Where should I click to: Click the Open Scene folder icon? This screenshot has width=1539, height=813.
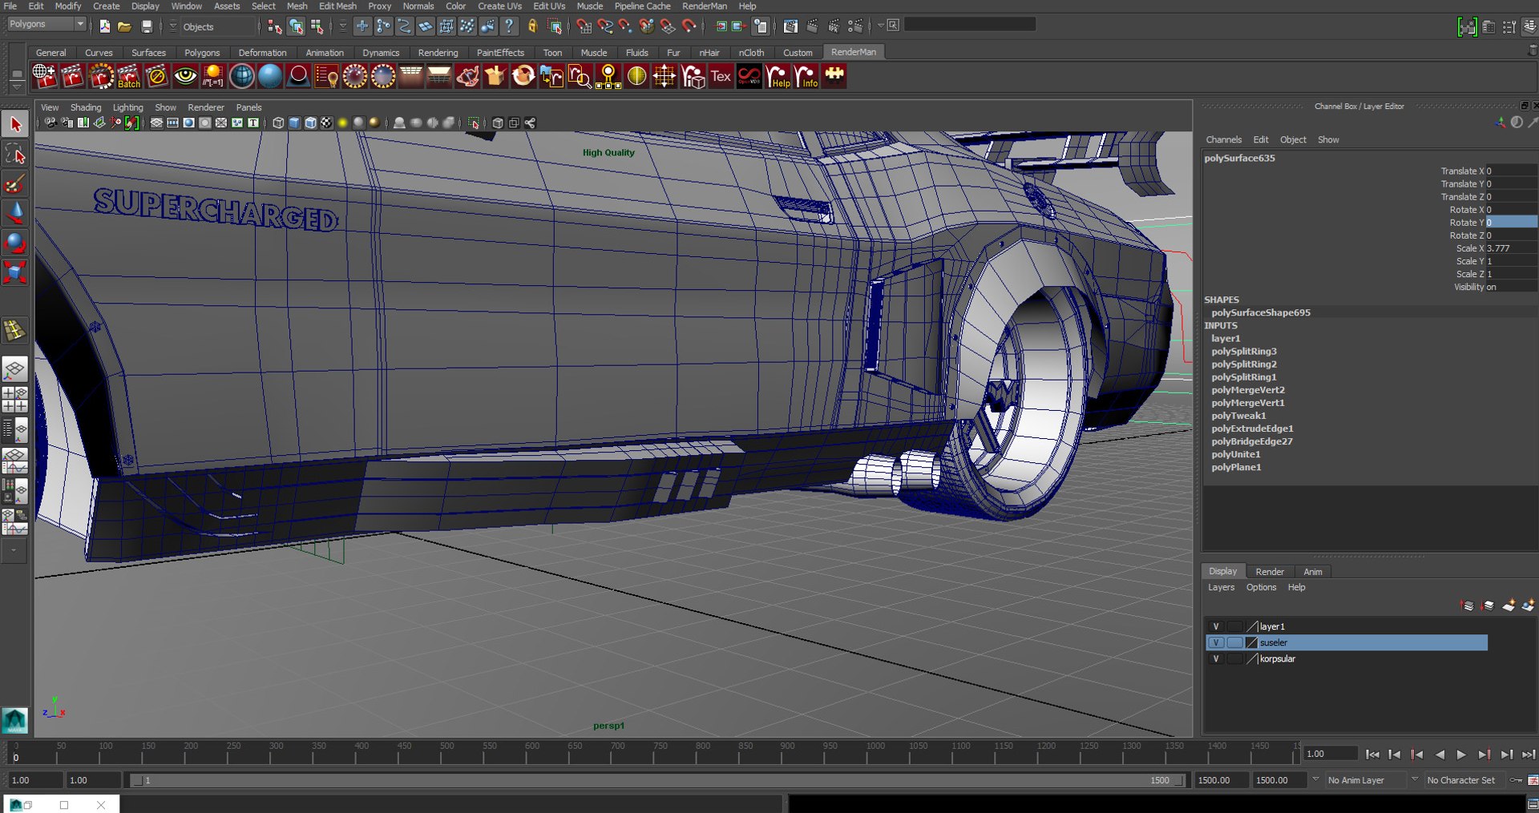coord(124,26)
